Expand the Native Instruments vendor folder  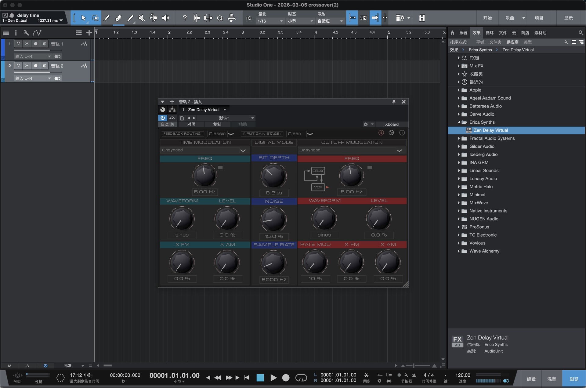click(459, 211)
